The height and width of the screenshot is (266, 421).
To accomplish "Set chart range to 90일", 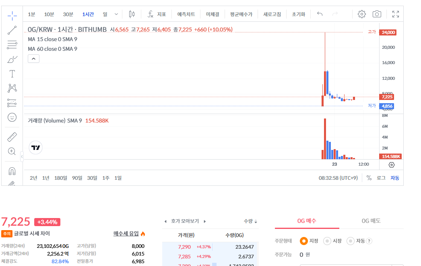I will pyautogui.click(x=77, y=178).
